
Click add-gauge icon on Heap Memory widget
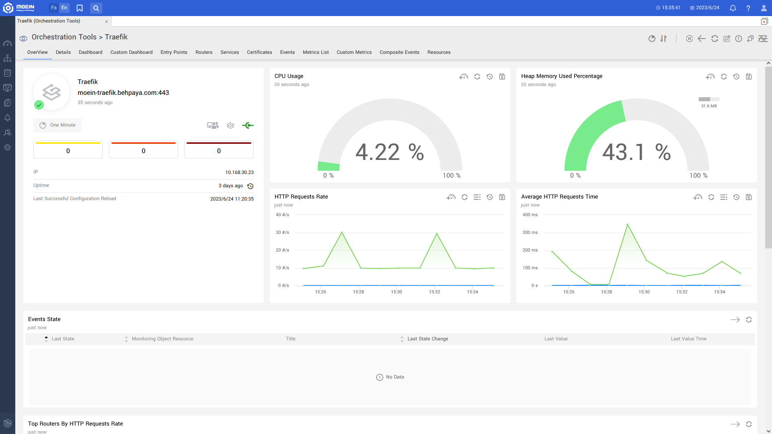710,76
